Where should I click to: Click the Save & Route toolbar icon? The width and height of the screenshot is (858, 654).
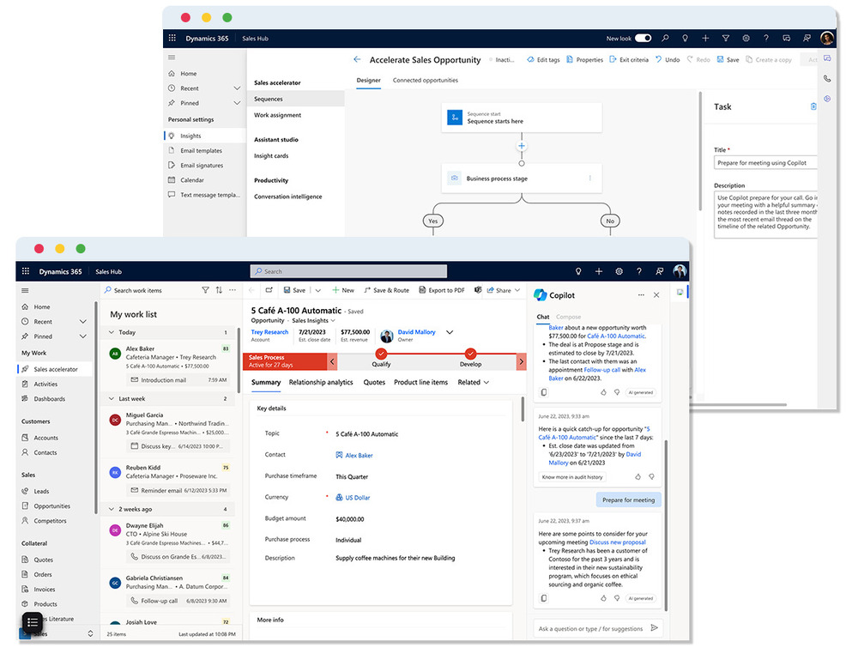(x=367, y=290)
